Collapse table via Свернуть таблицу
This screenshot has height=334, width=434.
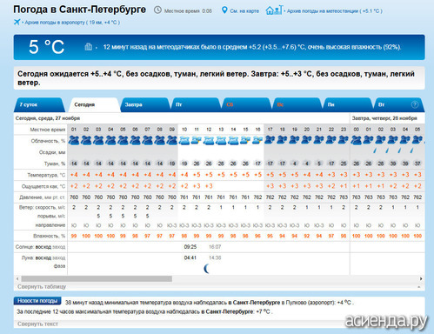click(x=42, y=286)
